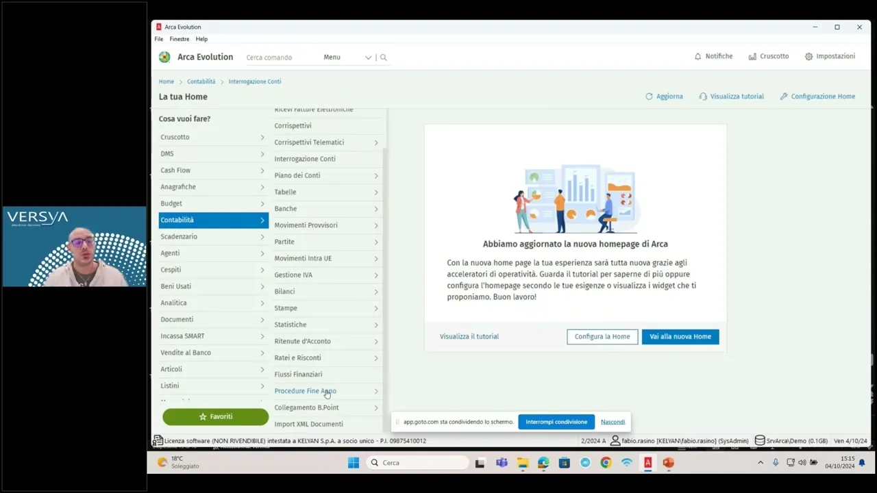Open Help menu
The width and height of the screenshot is (877, 493).
point(201,39)
